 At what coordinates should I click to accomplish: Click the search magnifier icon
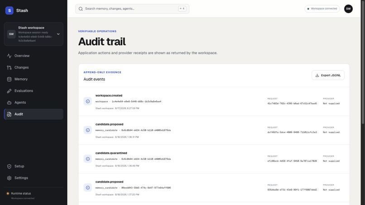(81, 9)
